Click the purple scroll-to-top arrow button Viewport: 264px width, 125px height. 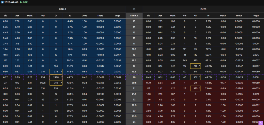pyautogui.click(x=260, y=123)
